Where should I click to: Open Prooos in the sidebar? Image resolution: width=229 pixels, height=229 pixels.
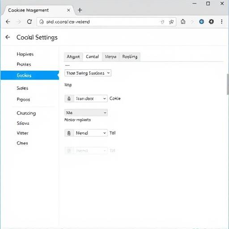pyautogui.click(x=23, y=99)
